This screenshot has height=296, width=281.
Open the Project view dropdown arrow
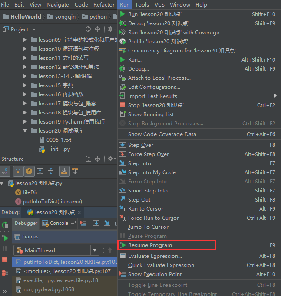click(x=34, y=29)
